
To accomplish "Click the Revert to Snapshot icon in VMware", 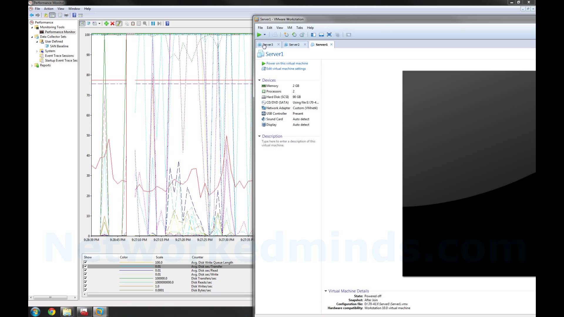I will (294, 35).
